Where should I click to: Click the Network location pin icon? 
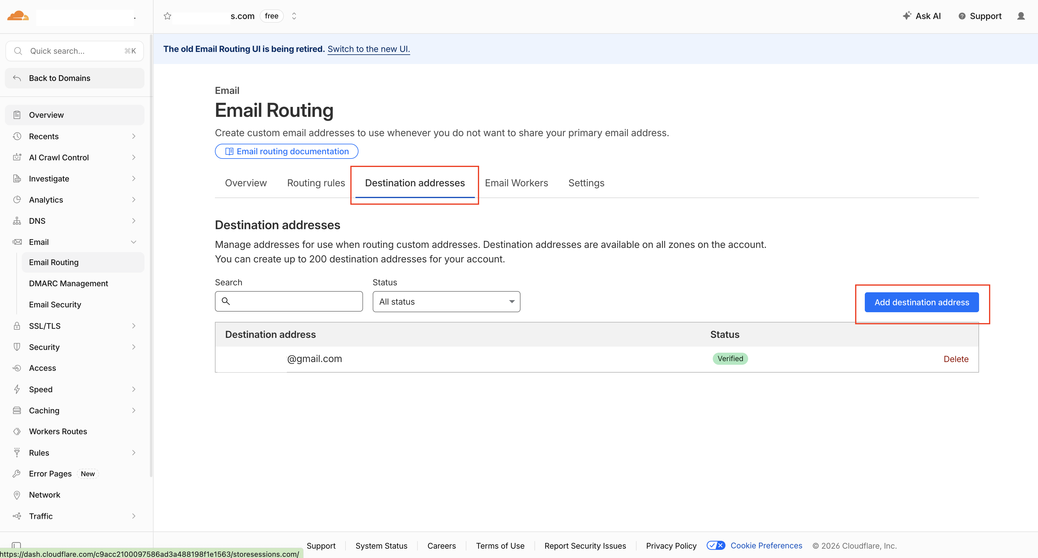point(17,495)
